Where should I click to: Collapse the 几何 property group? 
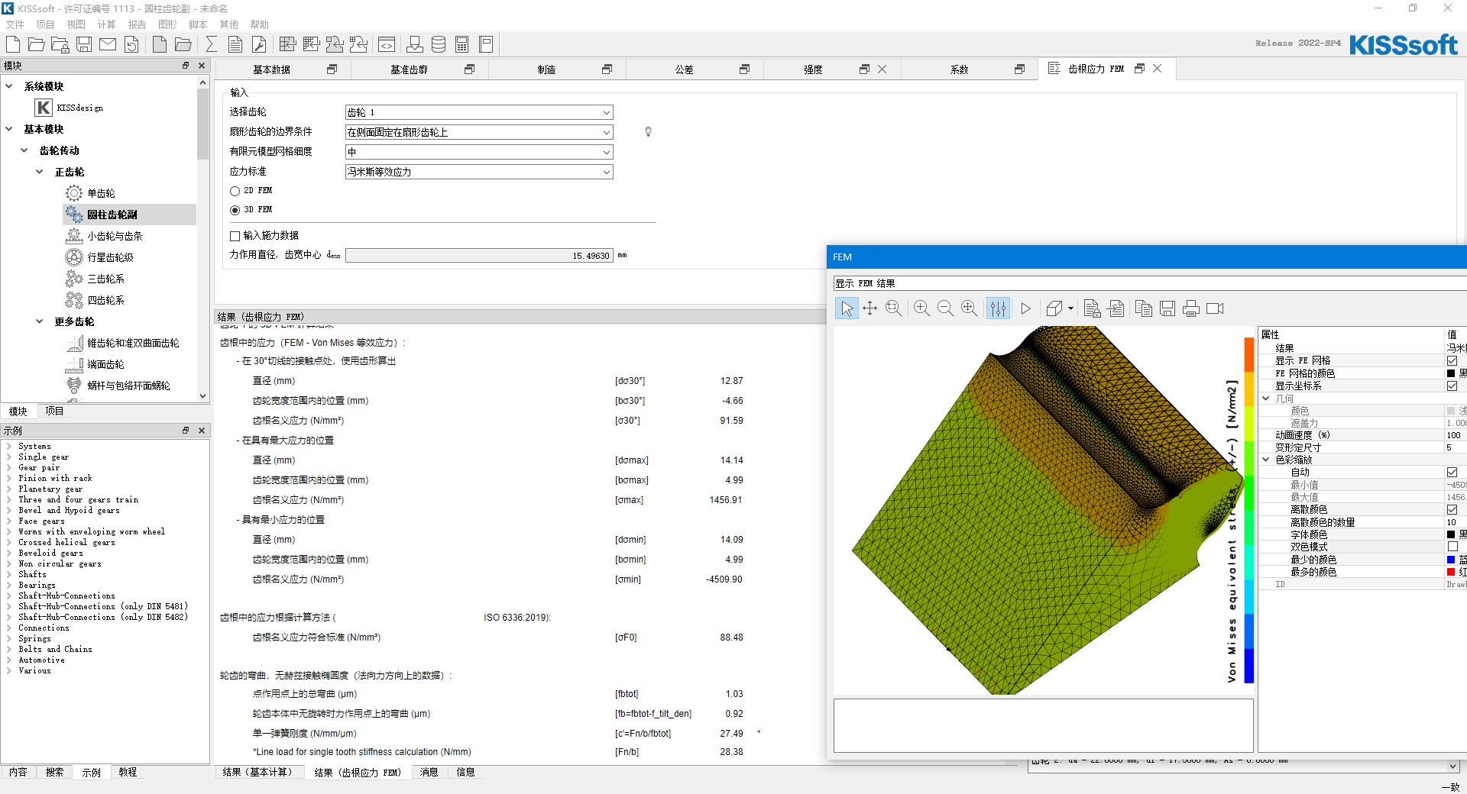1266,399
